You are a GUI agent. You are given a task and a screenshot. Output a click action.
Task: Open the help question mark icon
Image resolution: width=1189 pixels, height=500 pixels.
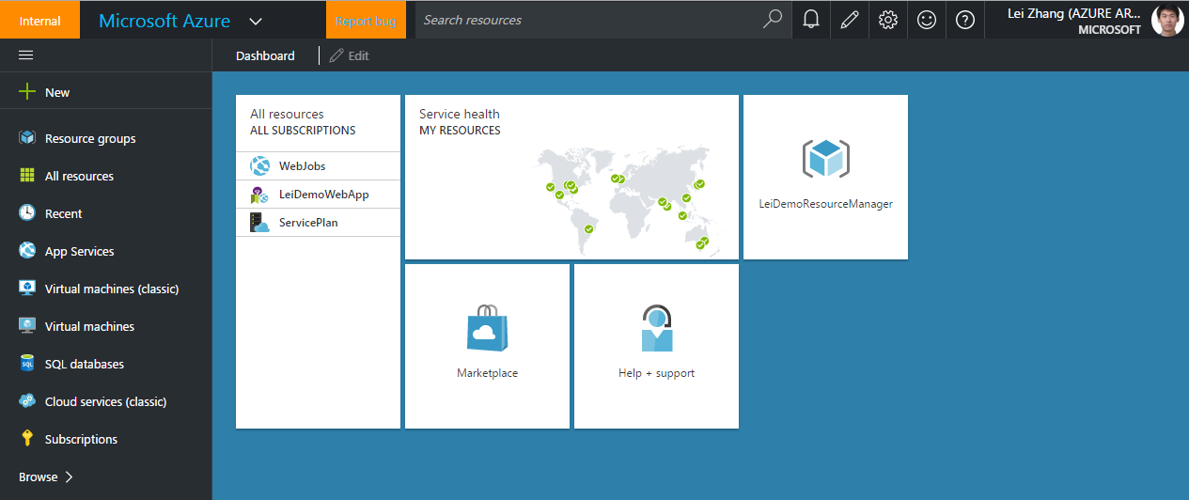tap(965, 20)
